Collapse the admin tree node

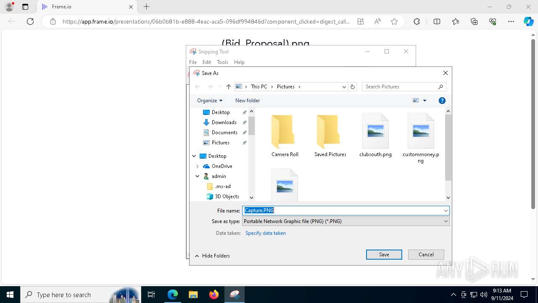198,176
